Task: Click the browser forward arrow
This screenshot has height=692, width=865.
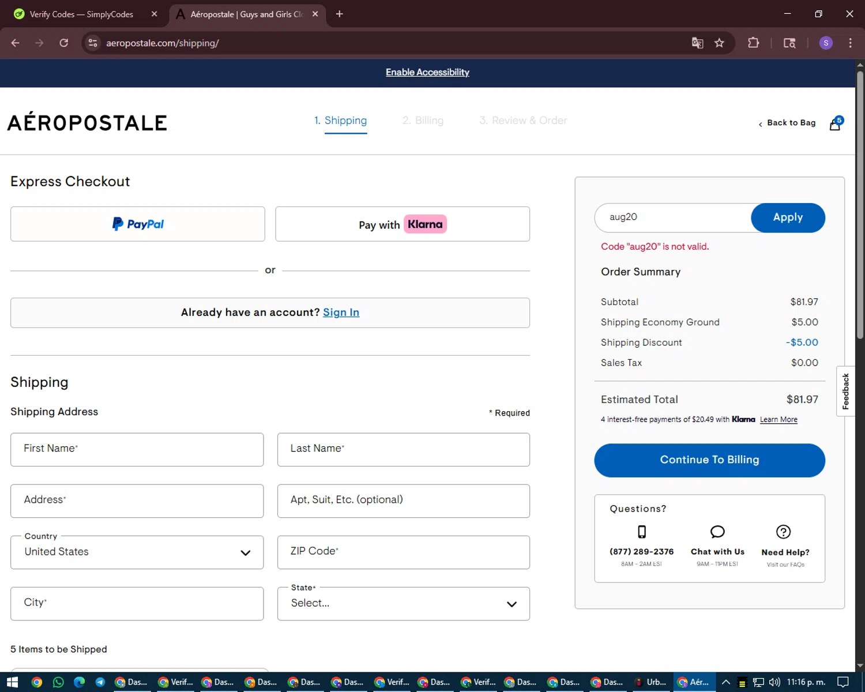Action: 39,43
